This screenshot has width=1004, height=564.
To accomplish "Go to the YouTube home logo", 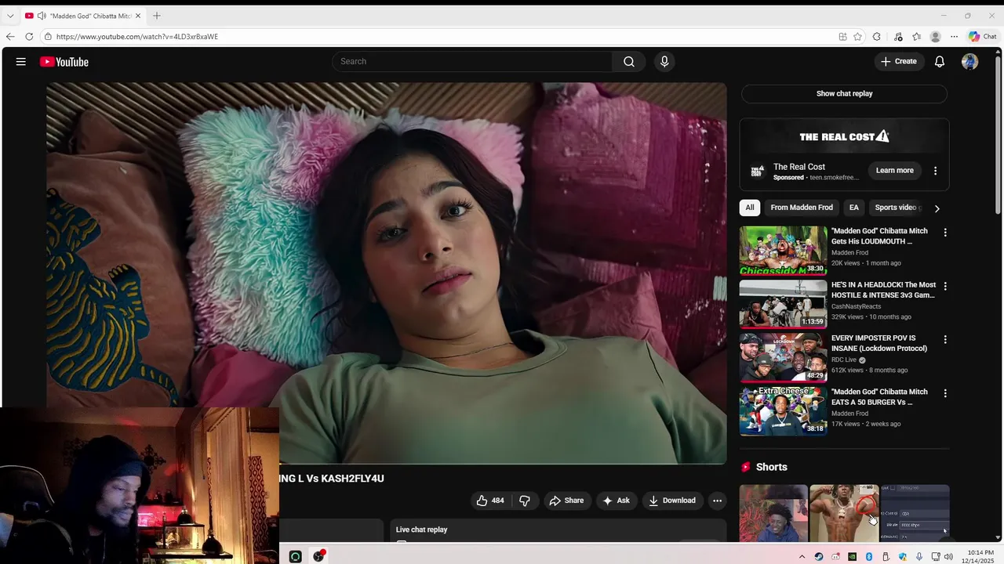I will (64, 62).
